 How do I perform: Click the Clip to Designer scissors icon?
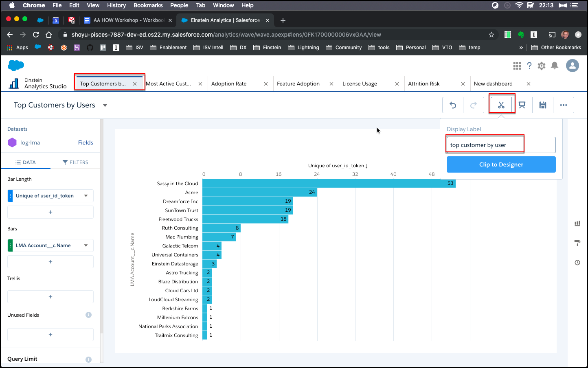(501, 105)
